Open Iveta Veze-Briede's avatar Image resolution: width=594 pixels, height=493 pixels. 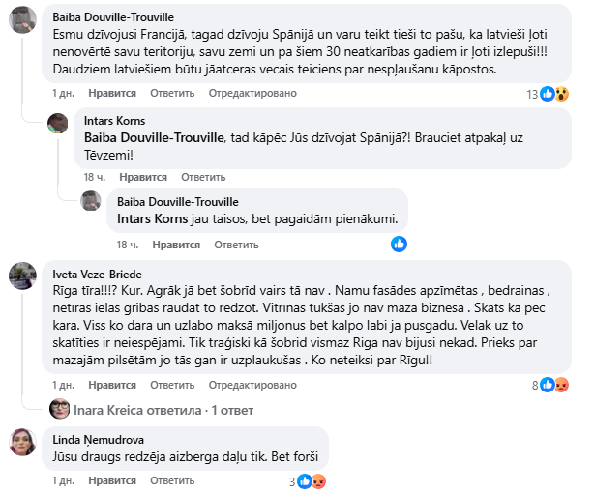click(x=23, y=276)
